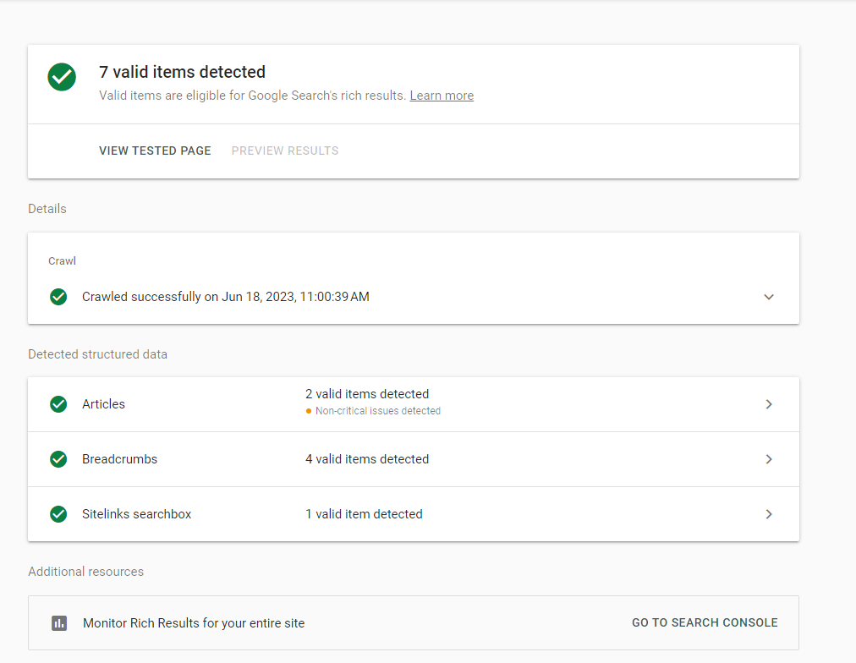Open the Learn more link
This screenshot has height=663, width=856.
[x=442, y=96]
